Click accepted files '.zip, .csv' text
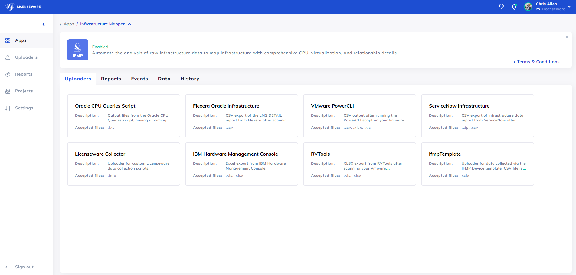This screenshot has height=275, width=576. [x=470, y=128]
